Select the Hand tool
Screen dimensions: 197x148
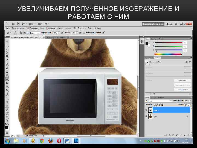(7, 117)
